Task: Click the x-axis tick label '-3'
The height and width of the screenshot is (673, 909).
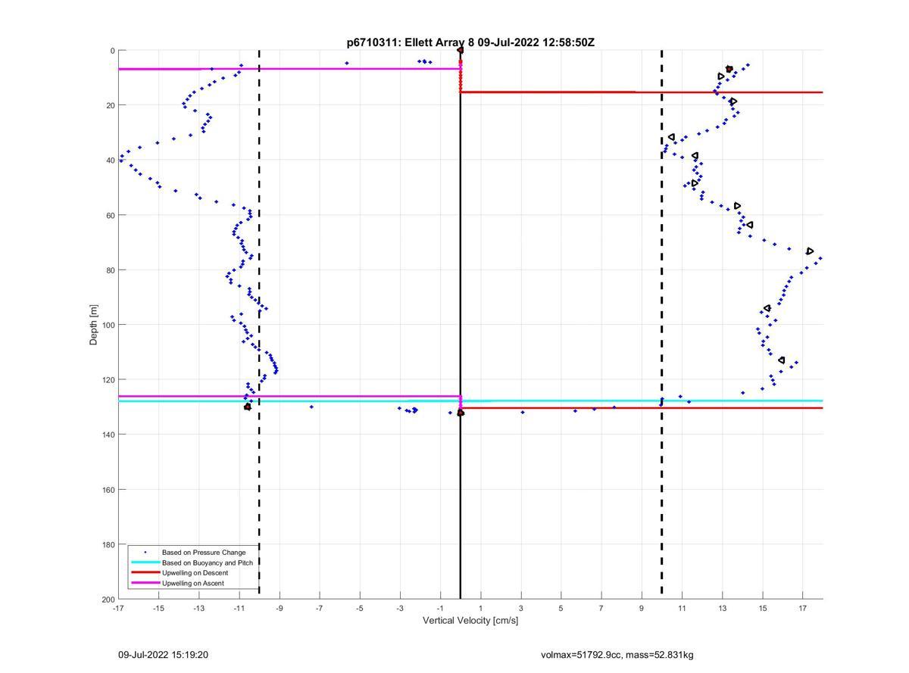Action: (x=400, y=608)
